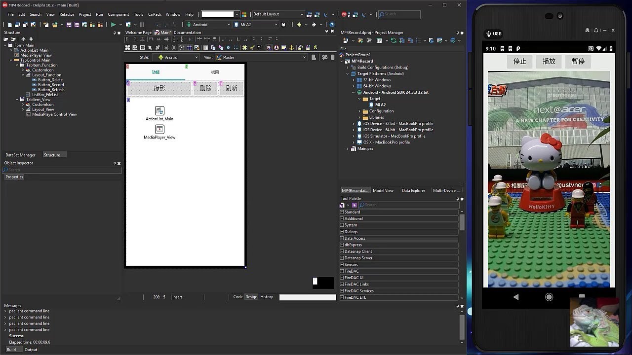Switch to the Data Explorer tab
This screenshot has width=632, height=355.
pyautogui.click(x=413, y=190)
